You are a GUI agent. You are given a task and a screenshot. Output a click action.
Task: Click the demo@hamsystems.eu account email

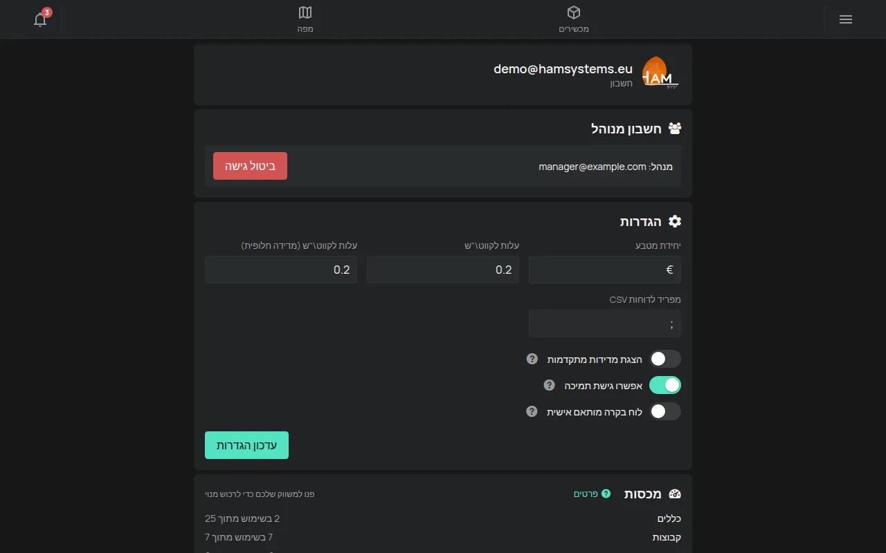pyautogui.click(x=563, y=68)
